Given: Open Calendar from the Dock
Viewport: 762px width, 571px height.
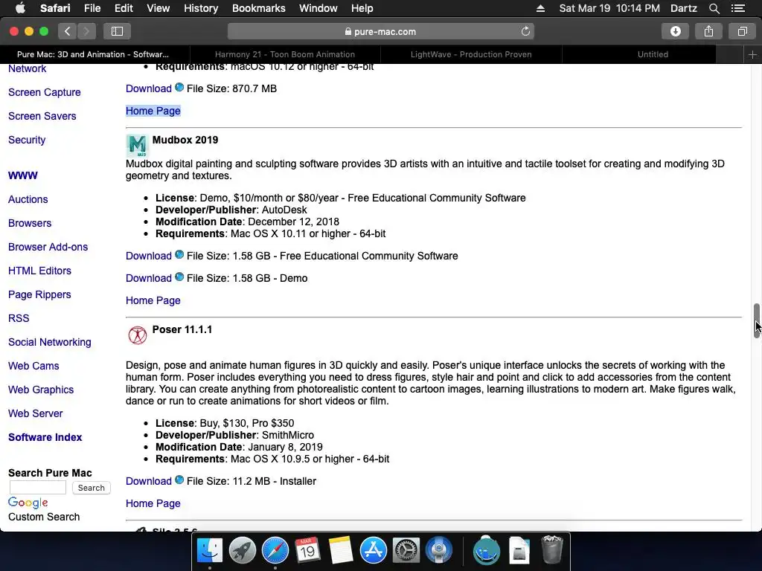Looking at the screenshot, I should coord(307,550).
